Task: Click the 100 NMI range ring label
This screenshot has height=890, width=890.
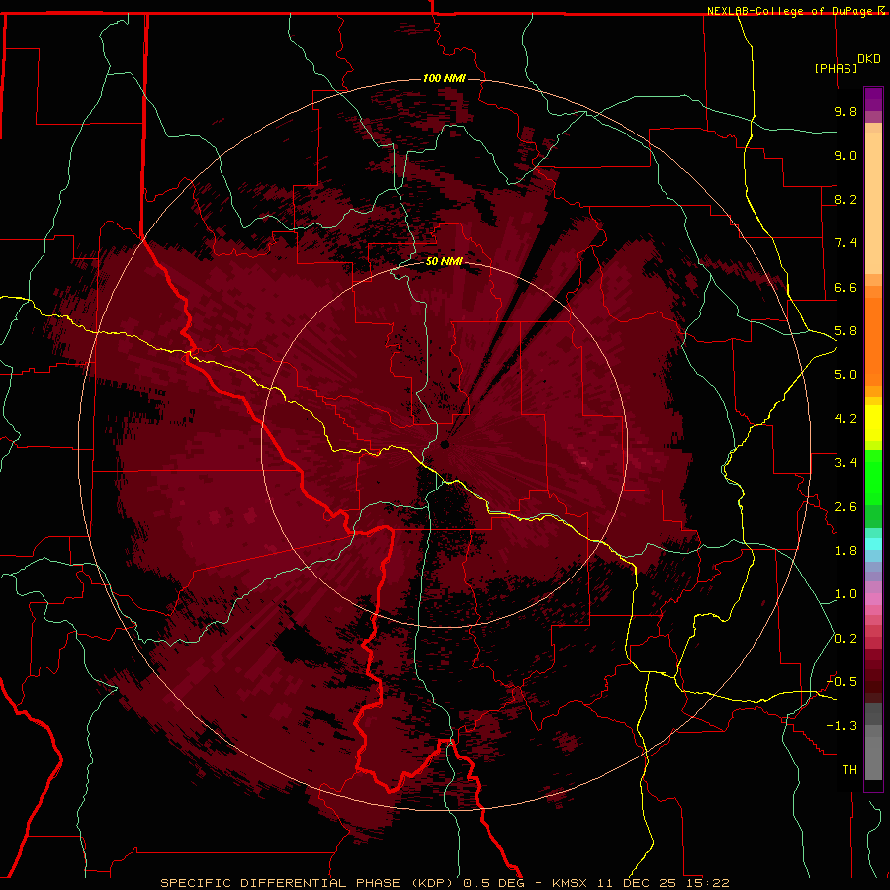Action: click(x=444, y=78)
